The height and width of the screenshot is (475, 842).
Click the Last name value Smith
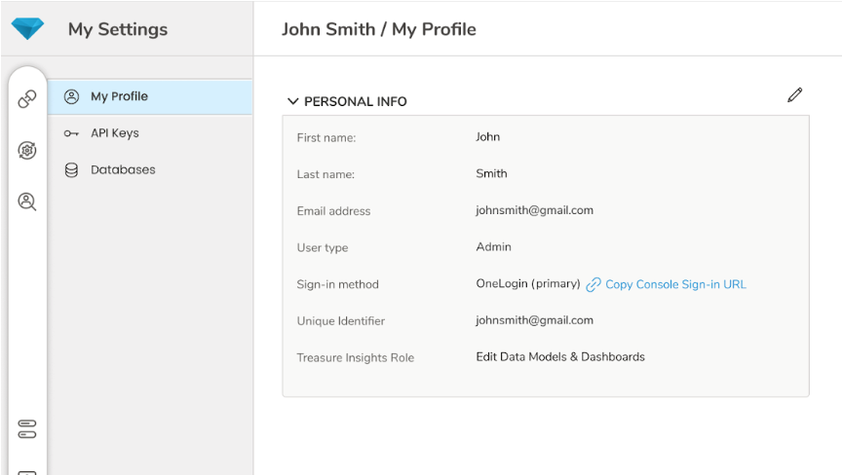click(x=491, y=173)
